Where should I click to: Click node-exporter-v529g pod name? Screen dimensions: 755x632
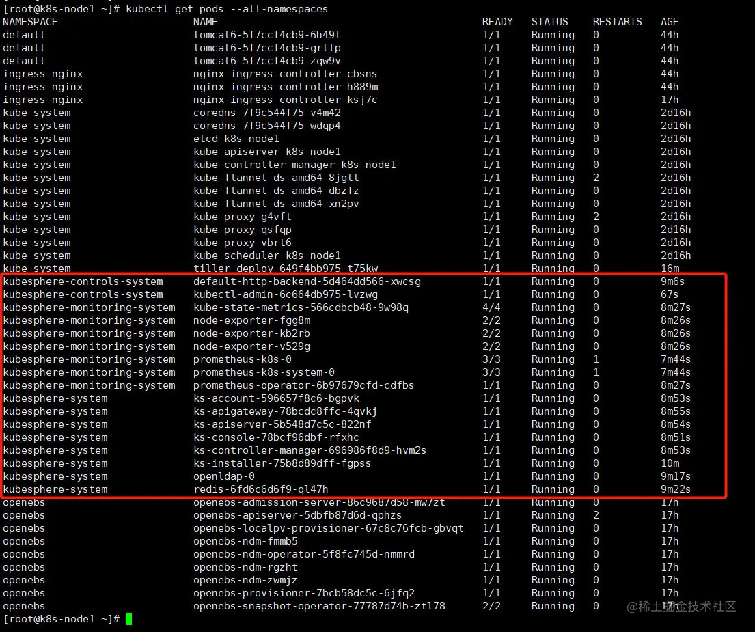(252, 347)
